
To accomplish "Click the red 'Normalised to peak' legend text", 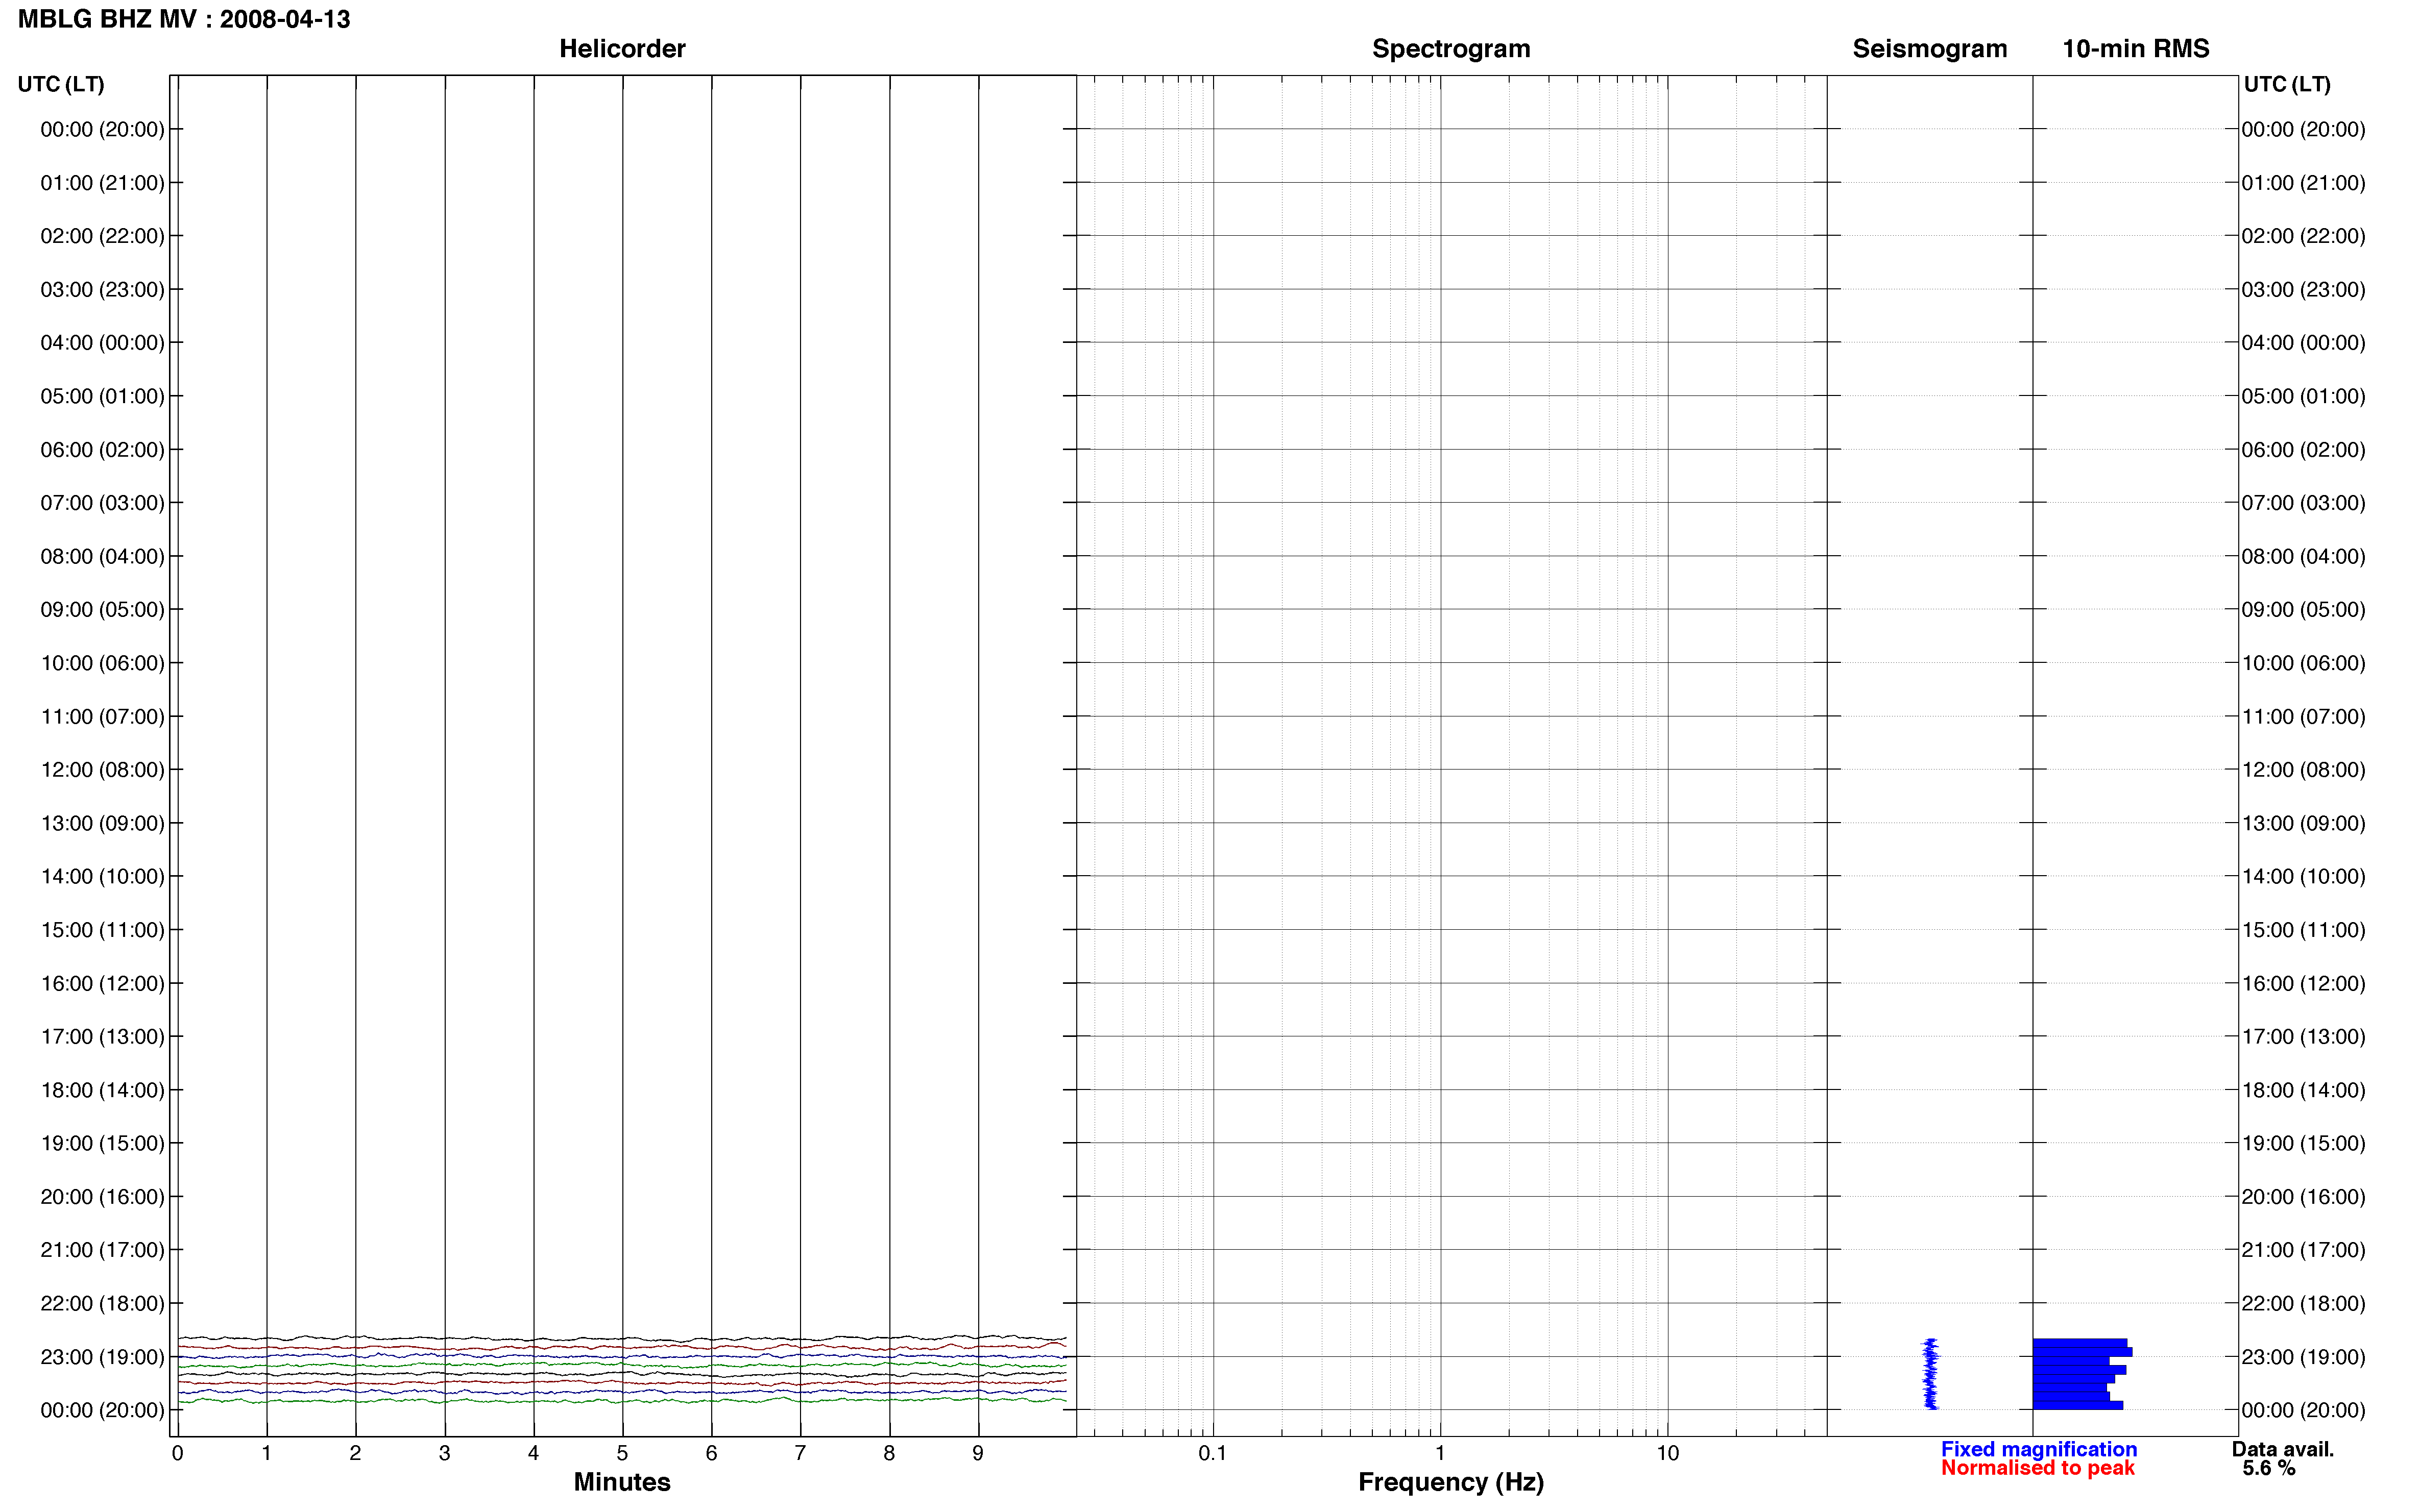I will [2038, 1468].
